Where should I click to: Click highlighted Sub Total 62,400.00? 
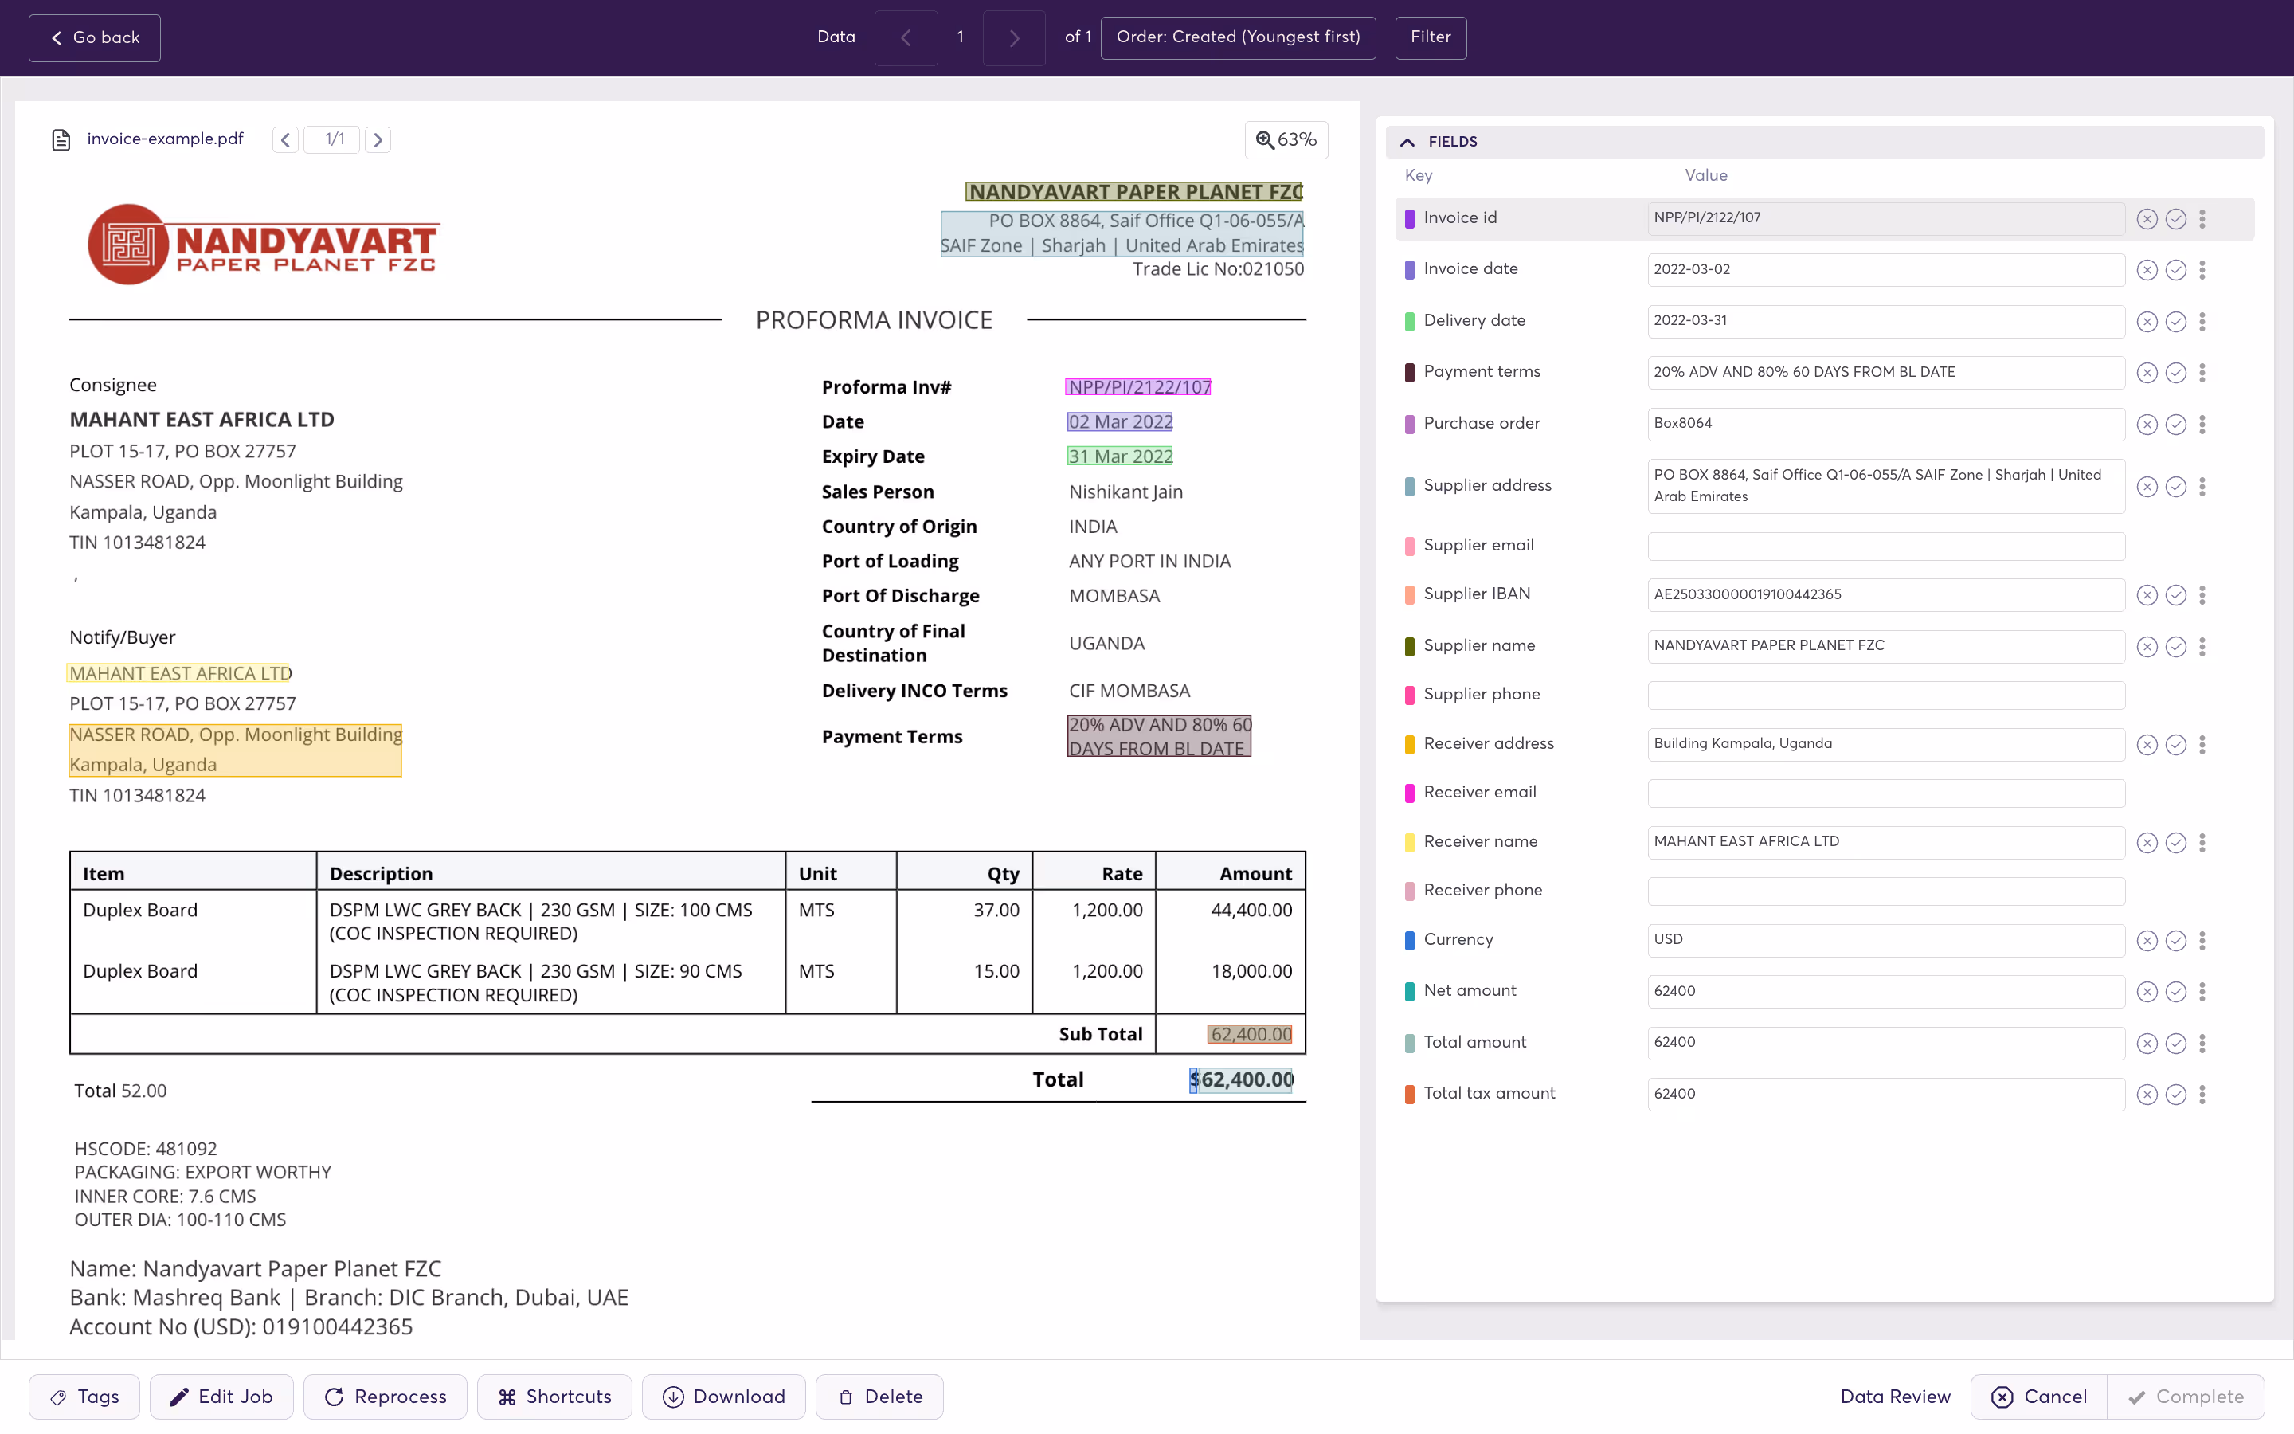click(1251, 1035)
